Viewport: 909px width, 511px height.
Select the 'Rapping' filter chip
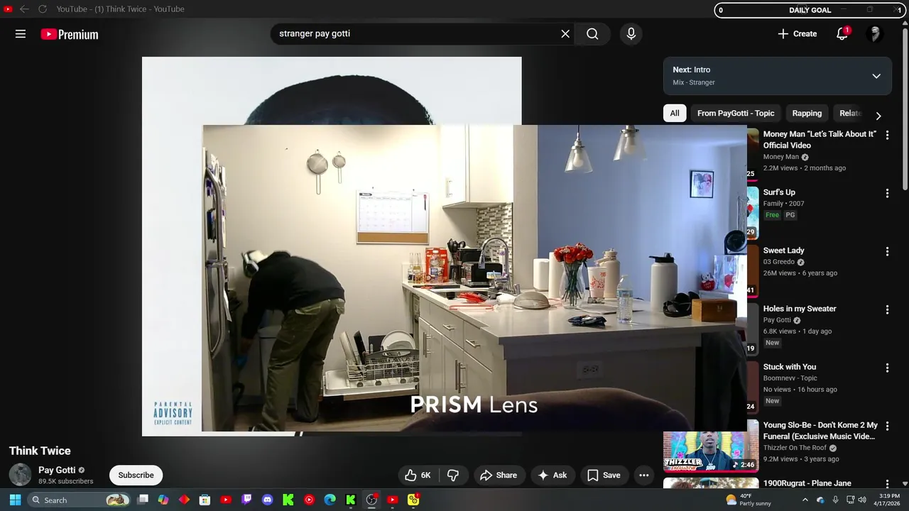[x=807, y=113]
